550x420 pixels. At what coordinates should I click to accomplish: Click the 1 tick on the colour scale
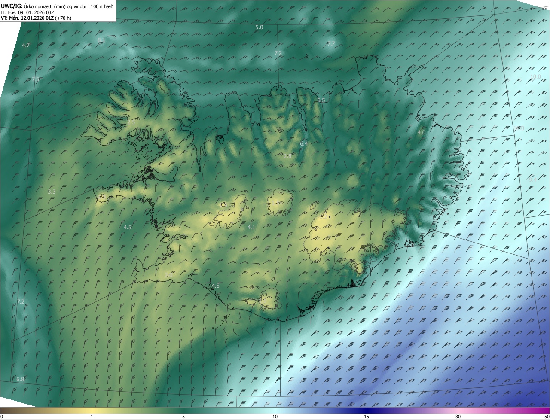92,417
